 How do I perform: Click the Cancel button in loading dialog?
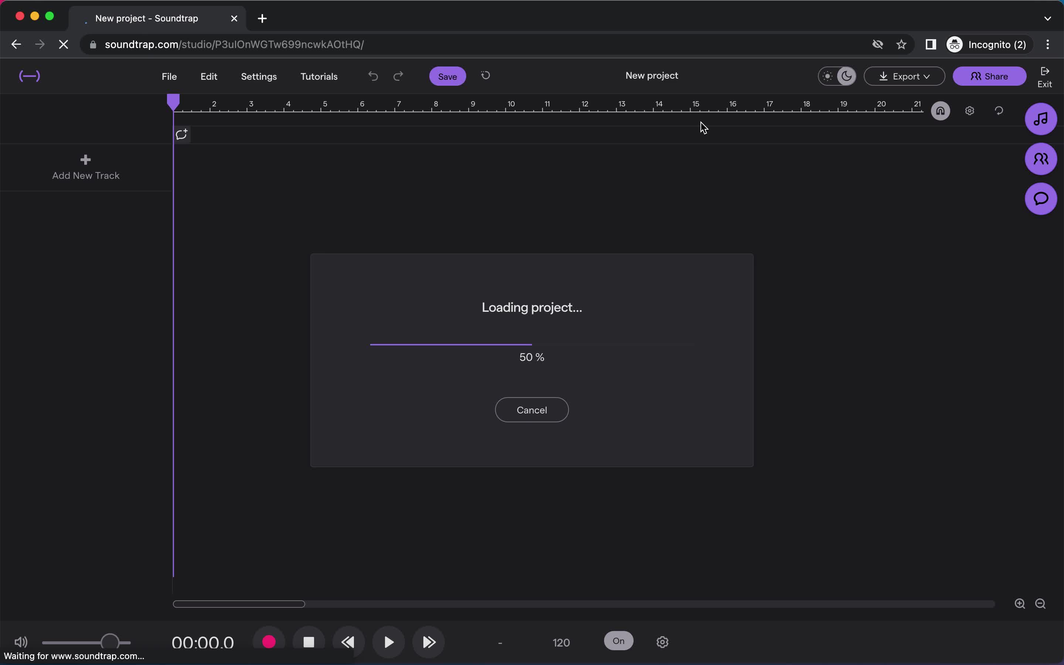(x=532, y=409)
